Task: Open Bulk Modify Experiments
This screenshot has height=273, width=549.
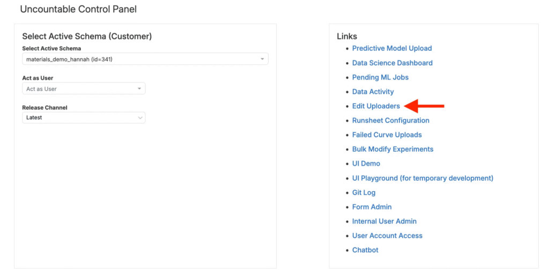Action: pos(392,150)
